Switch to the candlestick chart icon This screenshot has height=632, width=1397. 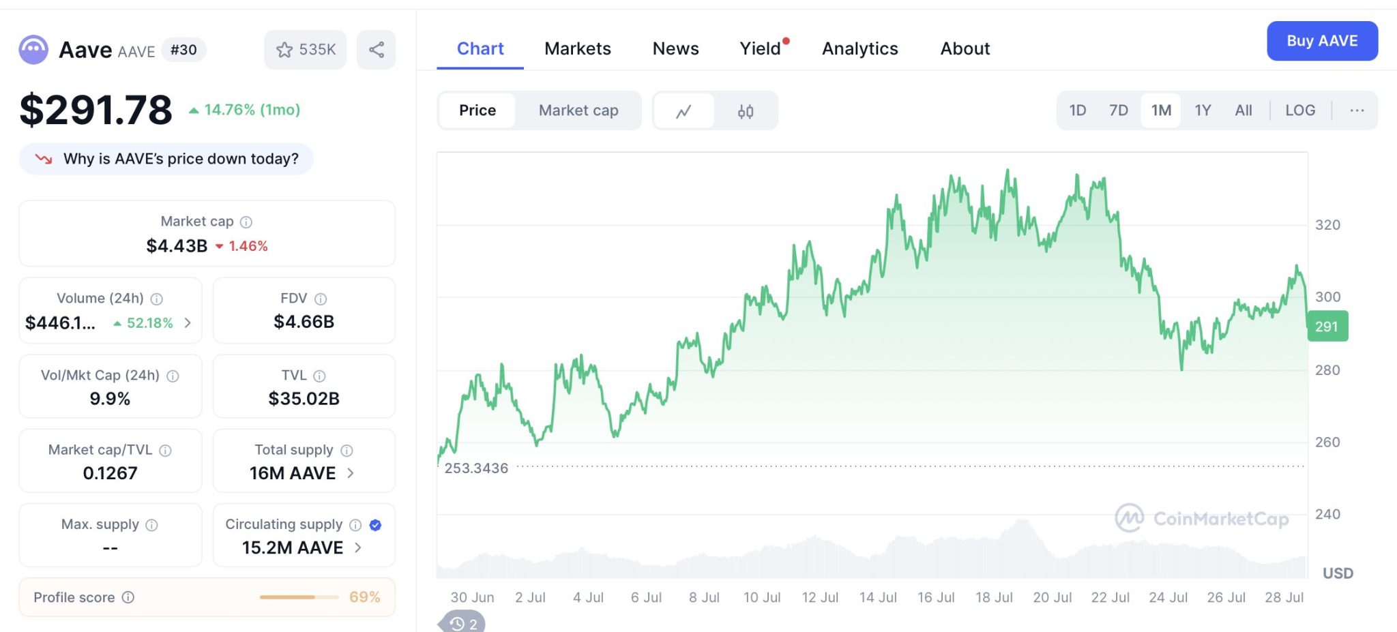pos(746,110)
